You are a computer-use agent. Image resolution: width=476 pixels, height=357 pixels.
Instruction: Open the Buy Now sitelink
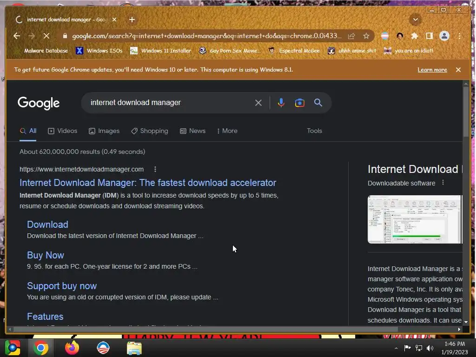coord(46,255)
